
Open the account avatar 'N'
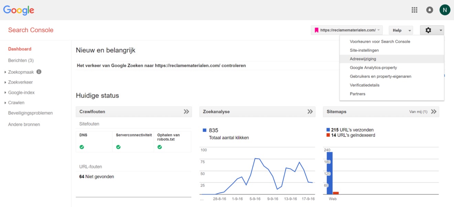tap(445, 10)
